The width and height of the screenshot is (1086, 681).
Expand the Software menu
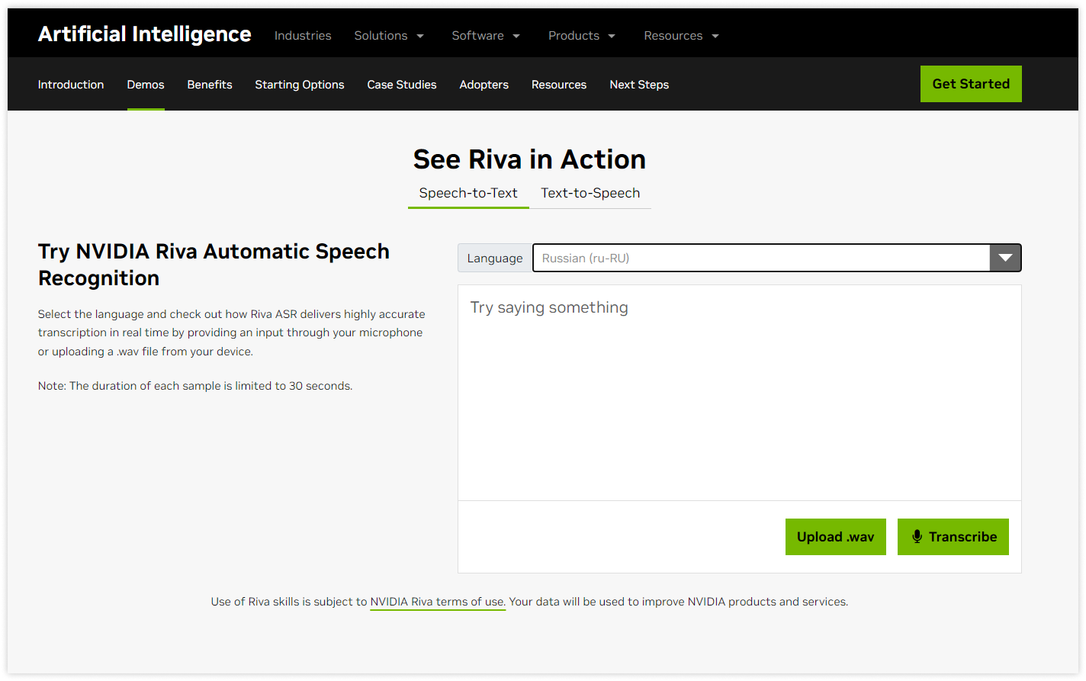click(x=486, y=36)
